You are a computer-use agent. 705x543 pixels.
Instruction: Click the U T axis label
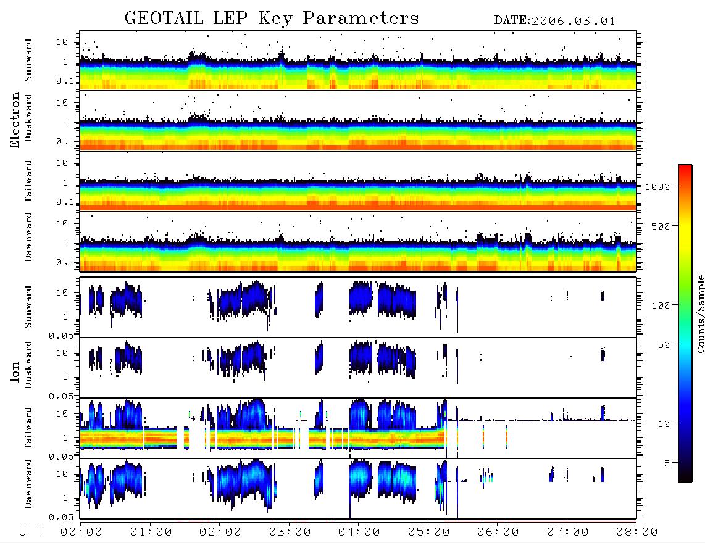pyautogui.click(x=31, y=532)
